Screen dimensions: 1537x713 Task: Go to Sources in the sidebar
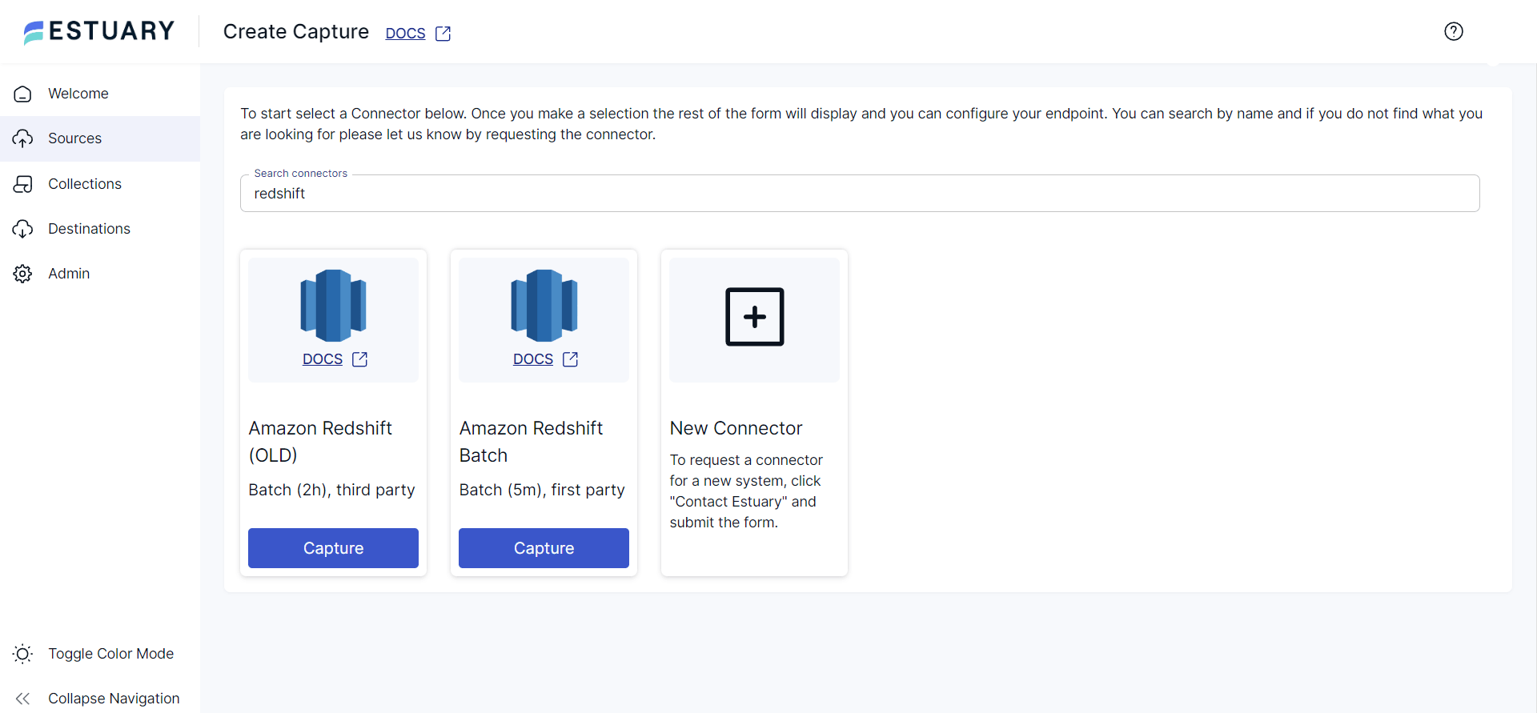pyautogui.click(x=100, y=138)
